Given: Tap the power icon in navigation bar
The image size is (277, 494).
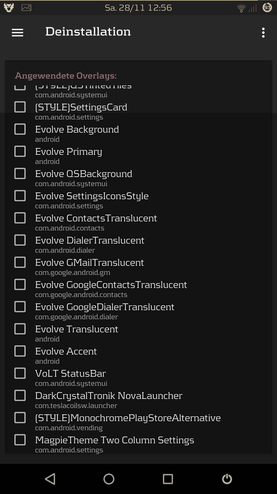Looking at the screenshot, I should 227,479.
